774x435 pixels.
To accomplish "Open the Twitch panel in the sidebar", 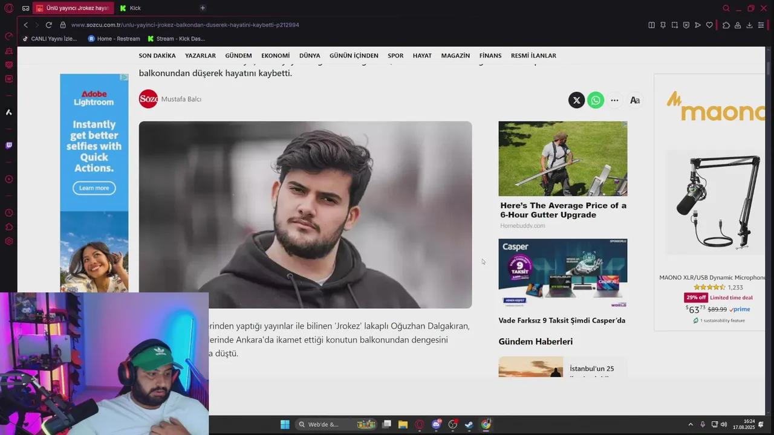I will (9, 146).
